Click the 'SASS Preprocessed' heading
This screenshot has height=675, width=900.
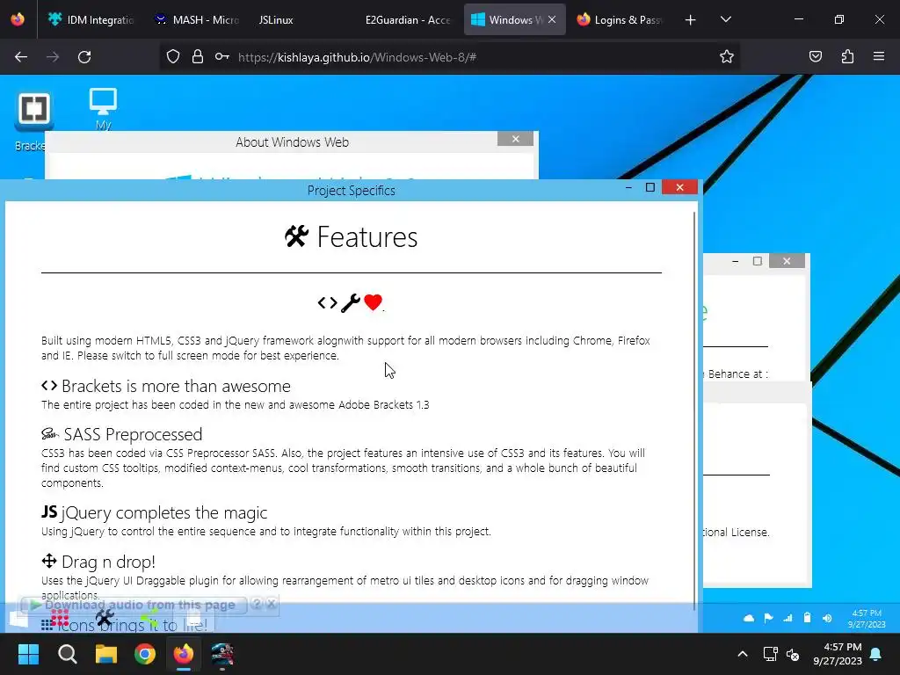click(x=134, y=434)
